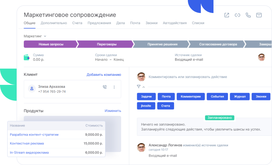Open the Автодействия tab
This screenshot has width=272, height=165.
[x=174, y=23]
